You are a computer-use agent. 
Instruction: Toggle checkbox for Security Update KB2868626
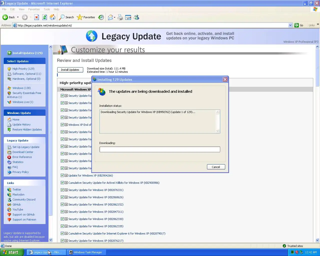pos(62,197)
